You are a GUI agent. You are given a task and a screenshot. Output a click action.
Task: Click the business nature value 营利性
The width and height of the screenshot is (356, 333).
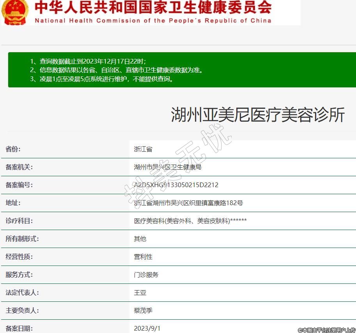(x=143, y=257)
